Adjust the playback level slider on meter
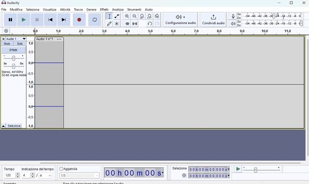 click(x=301, y=24)
